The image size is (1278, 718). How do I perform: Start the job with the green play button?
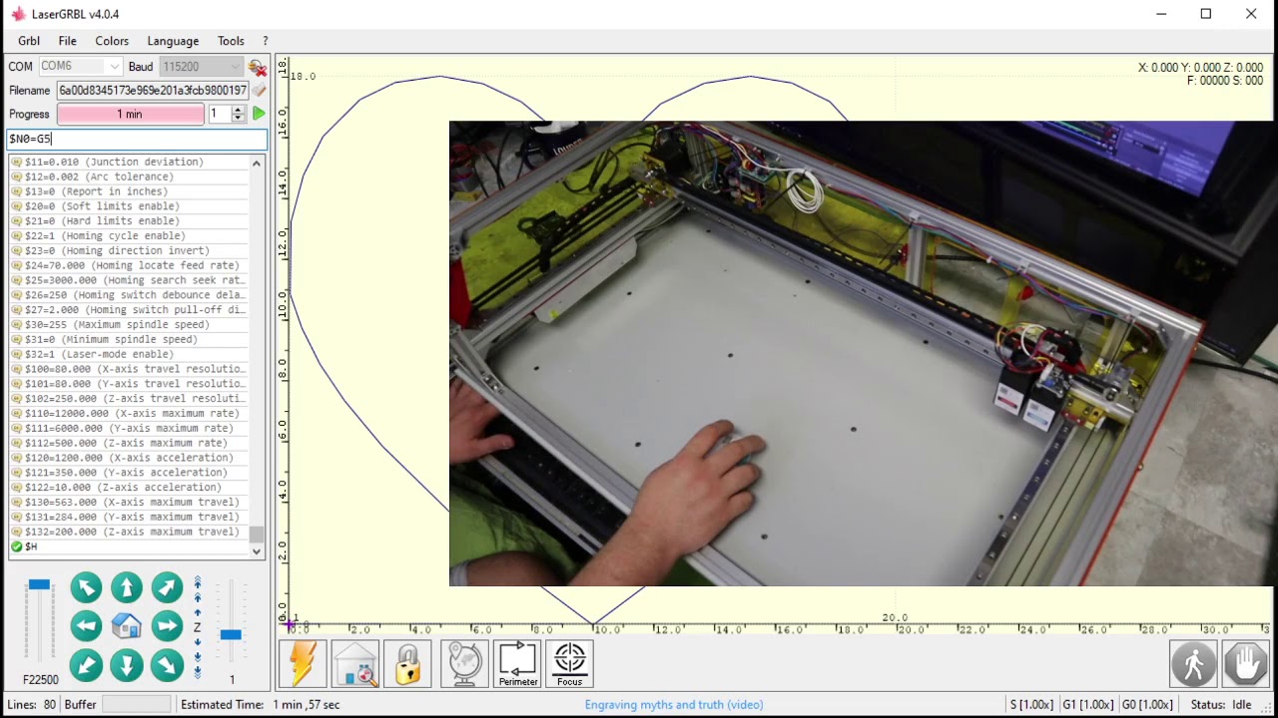point(259,114)
